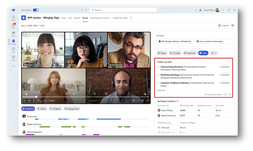Screen dimensions: 253x151
Task: Click the thumbs down feedback icon
Action: [x=229, y=95]
